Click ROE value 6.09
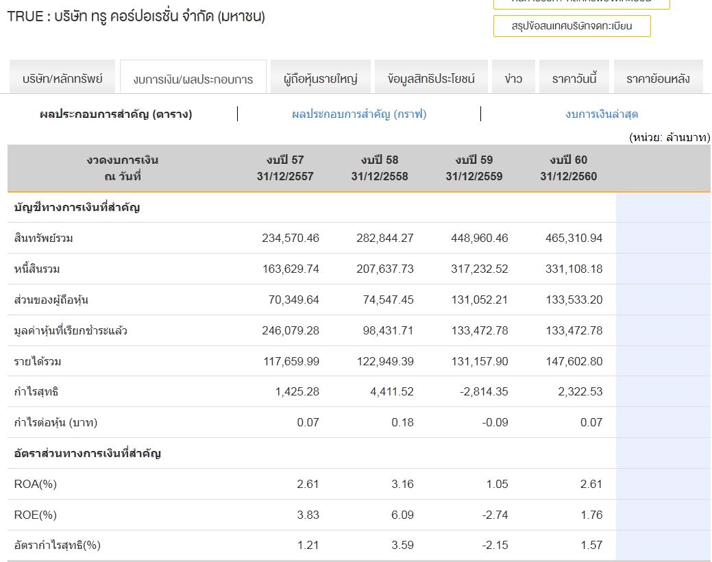This screenshot has width=712, height=562. pyautogui.click(x=402, y=515)
